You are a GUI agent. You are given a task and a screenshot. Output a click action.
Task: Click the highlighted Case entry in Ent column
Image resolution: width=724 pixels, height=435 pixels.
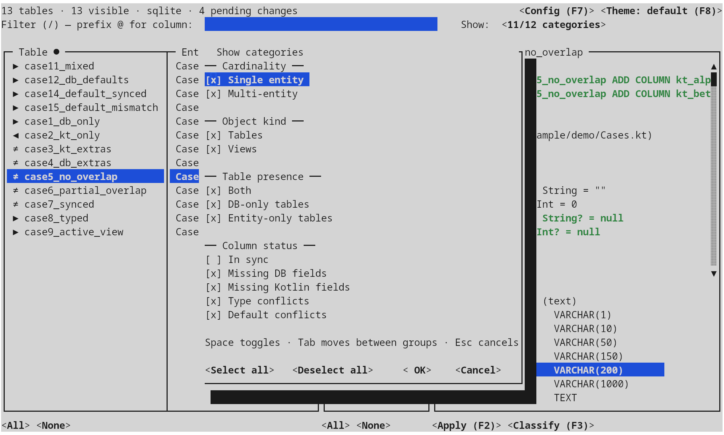pyautogui.click(x=184, y=176)
